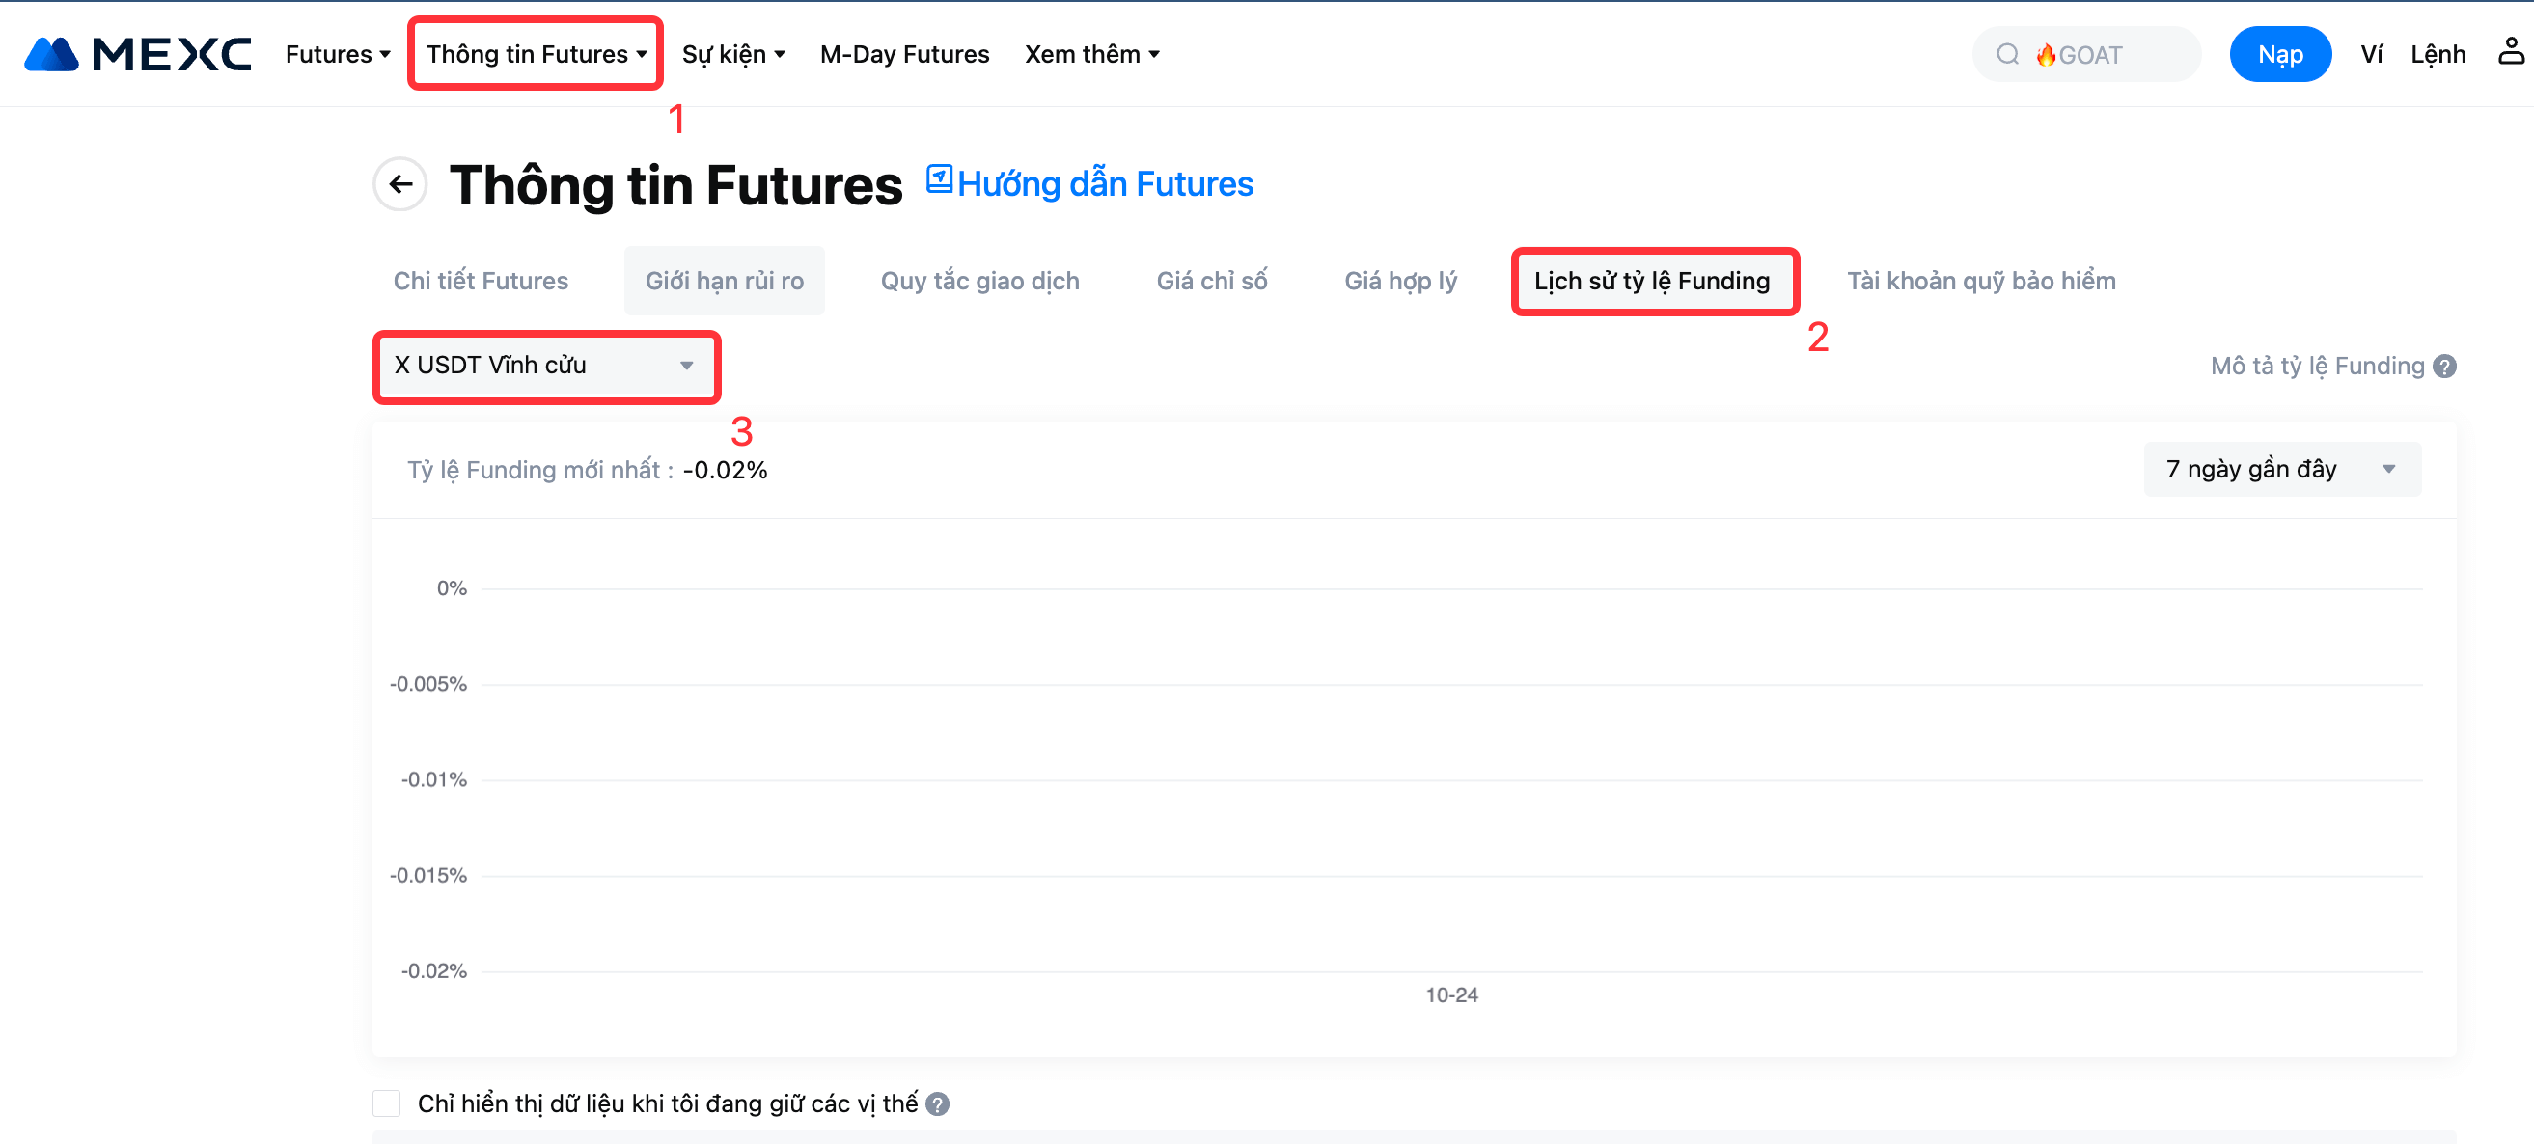Open the Thông tin Futures menu
This screenshot has width=2534, height=1144.
pos(537,54)
